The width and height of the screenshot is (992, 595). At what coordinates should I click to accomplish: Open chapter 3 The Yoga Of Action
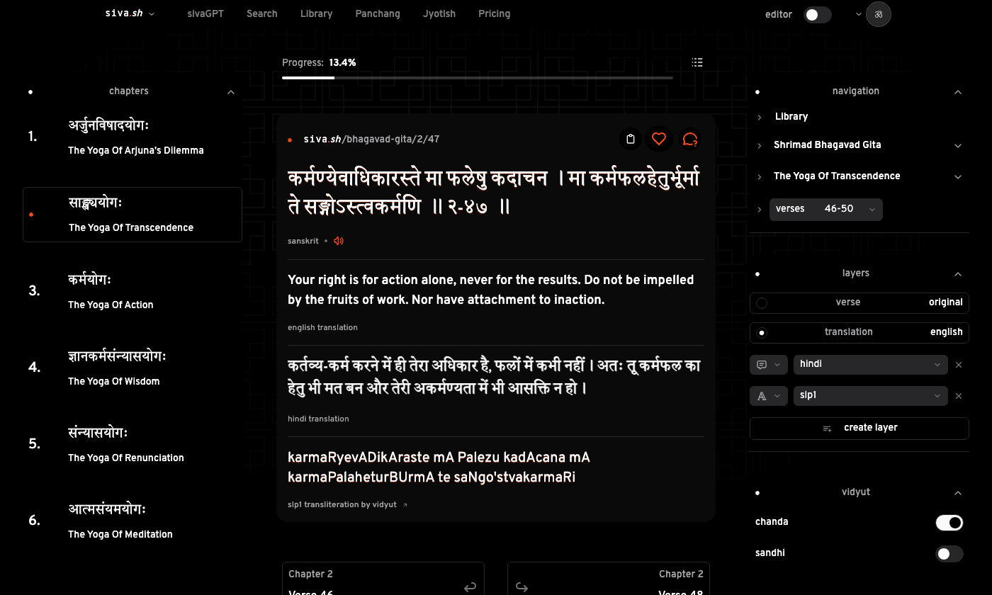click(x=133, y=291)
